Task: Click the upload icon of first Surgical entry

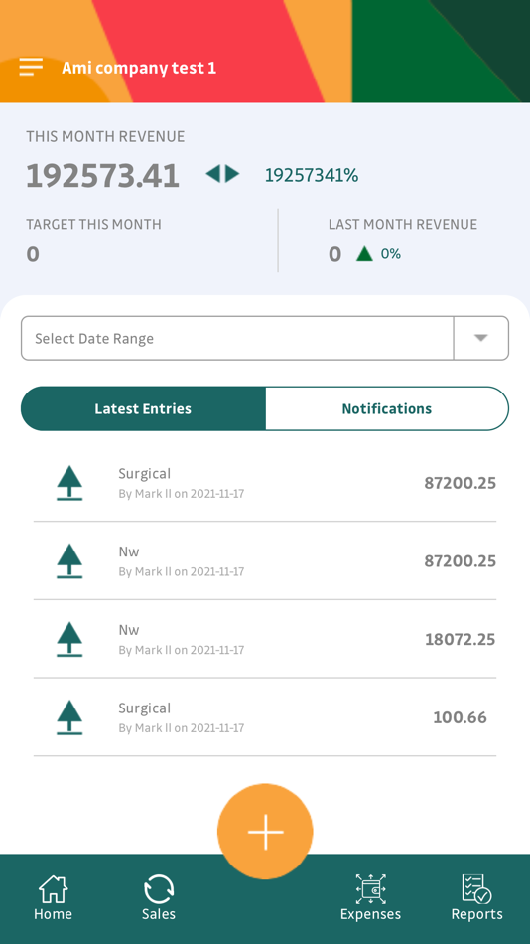Action: (x=69, y=483)
